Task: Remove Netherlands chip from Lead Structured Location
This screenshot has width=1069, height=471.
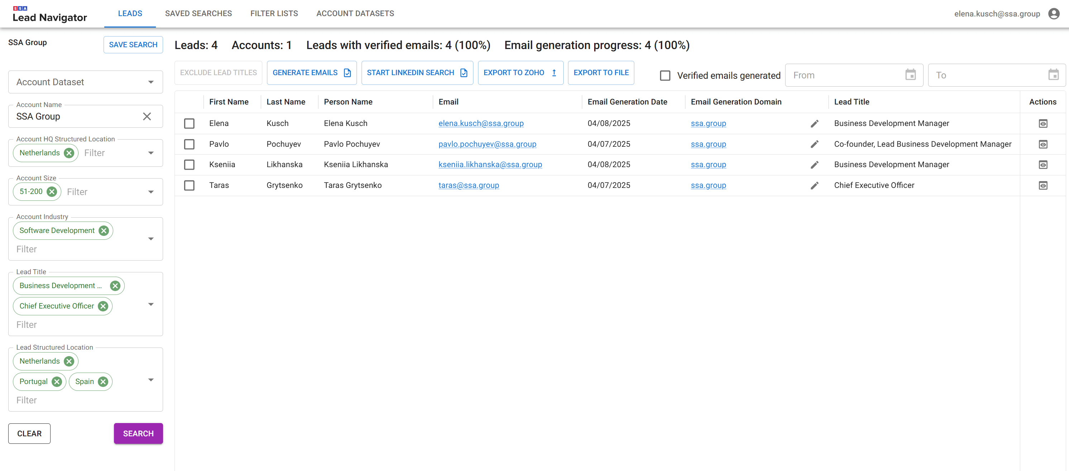Action: (x=69, y=361)
